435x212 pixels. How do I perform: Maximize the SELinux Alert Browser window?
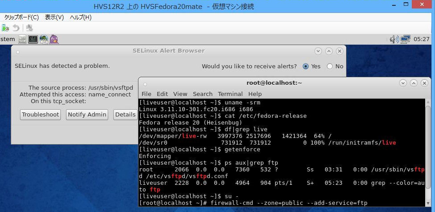click(x=329, y=51)
